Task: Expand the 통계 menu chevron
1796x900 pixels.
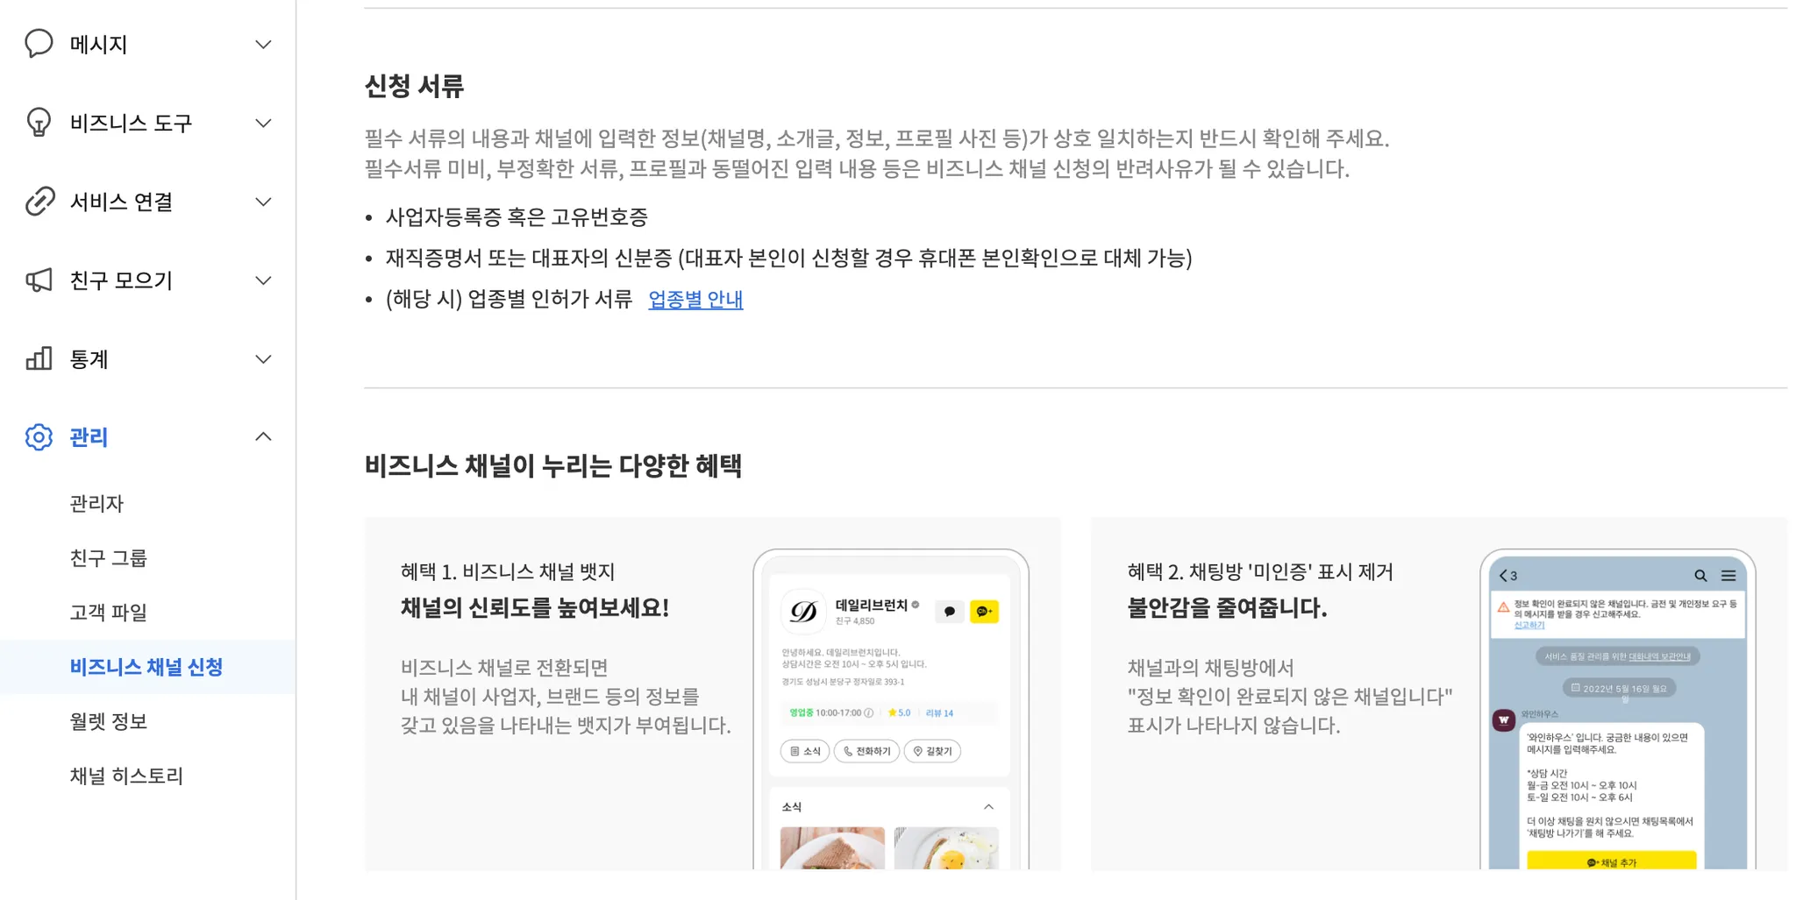Action: [x=263, y=359]
